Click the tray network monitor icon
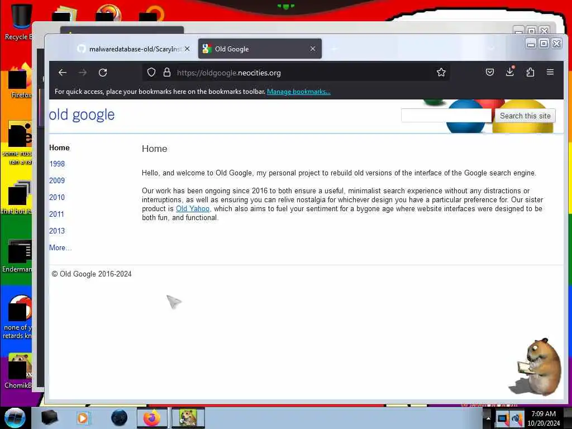 tap(503, 419)
